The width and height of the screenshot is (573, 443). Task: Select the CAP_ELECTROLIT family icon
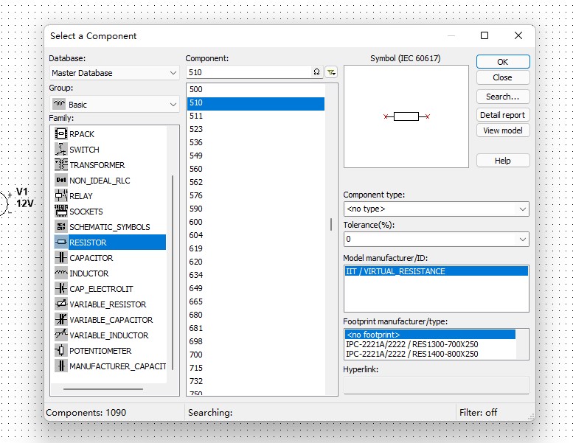tap(60, 288)
